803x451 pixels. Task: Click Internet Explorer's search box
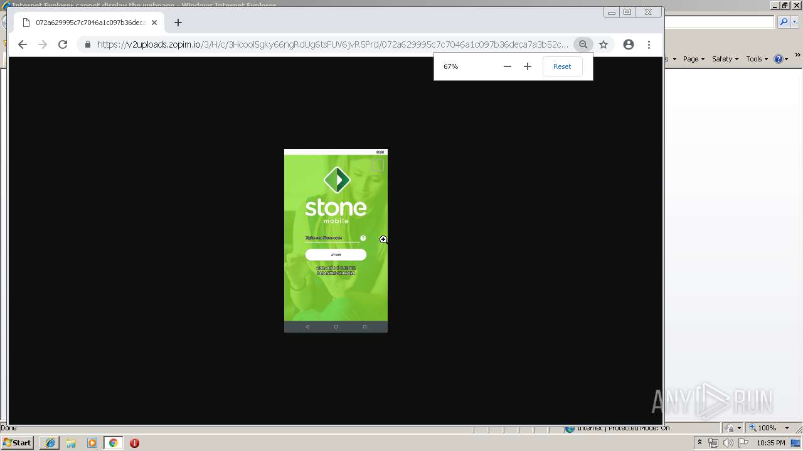point(720,22)
